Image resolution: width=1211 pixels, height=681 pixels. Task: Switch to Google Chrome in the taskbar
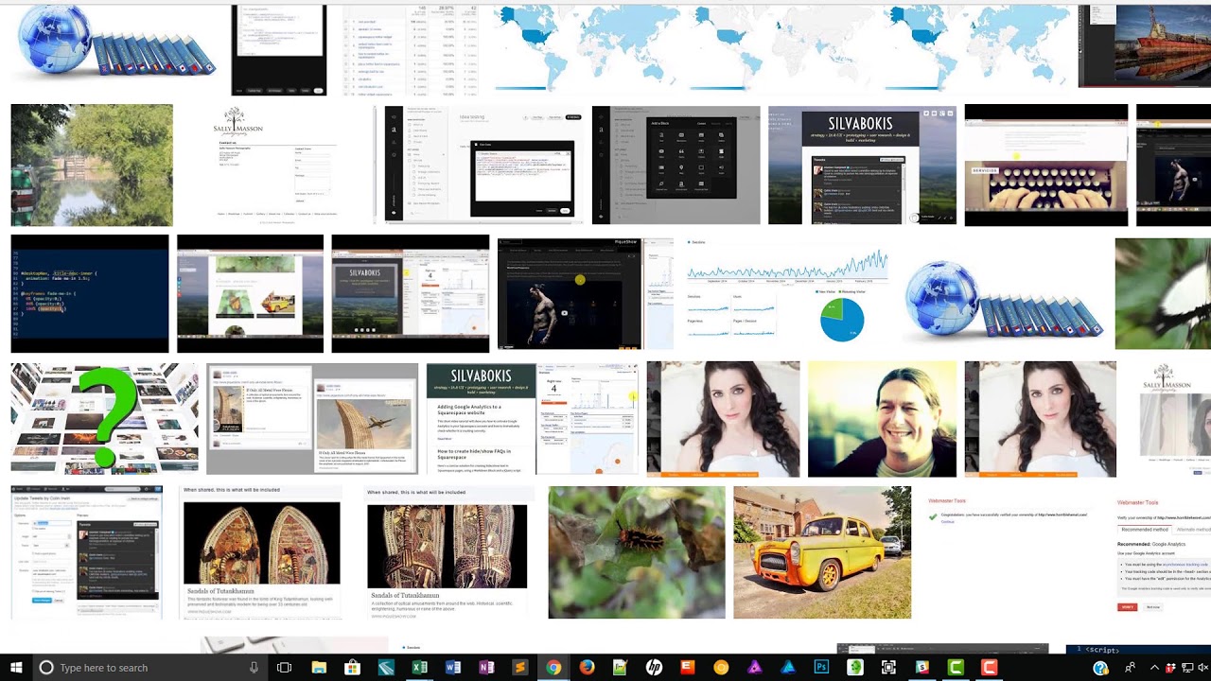553,668
